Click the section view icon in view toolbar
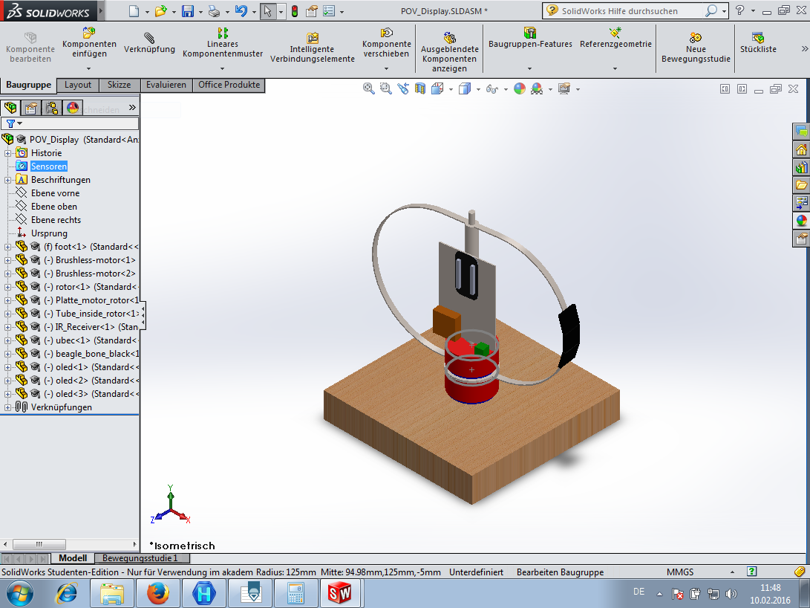This screenshot has width=810, height=608. pos(420,89)
